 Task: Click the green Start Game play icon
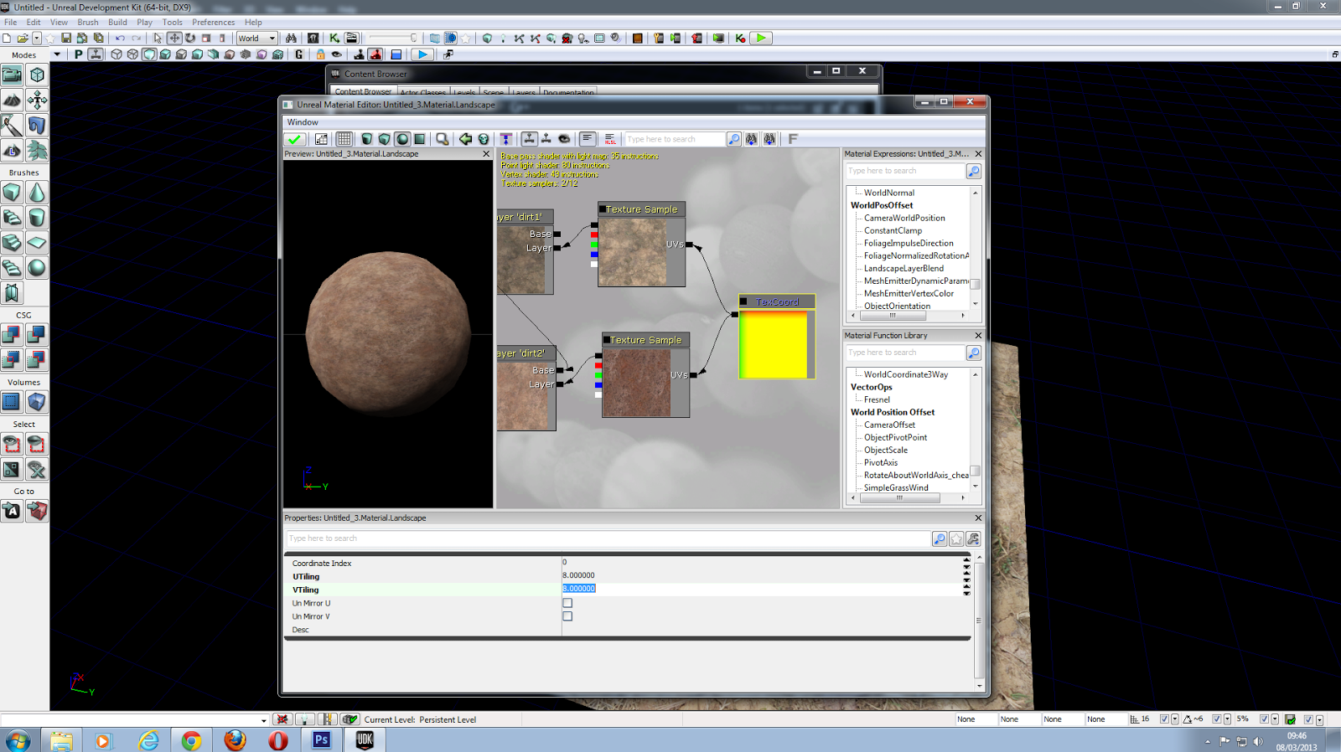pos(761,38)
